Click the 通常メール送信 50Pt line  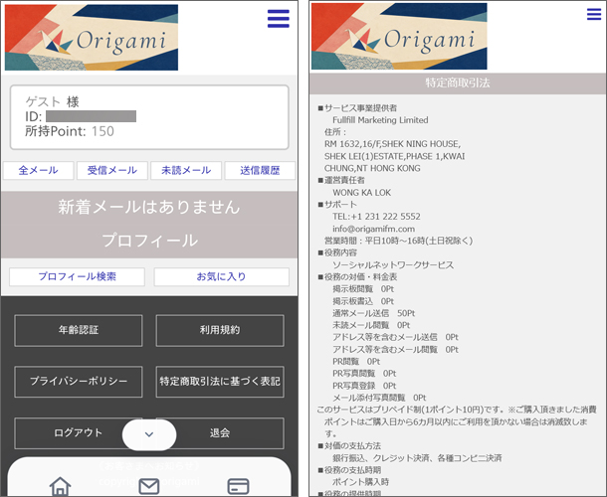tap(373, 313)
